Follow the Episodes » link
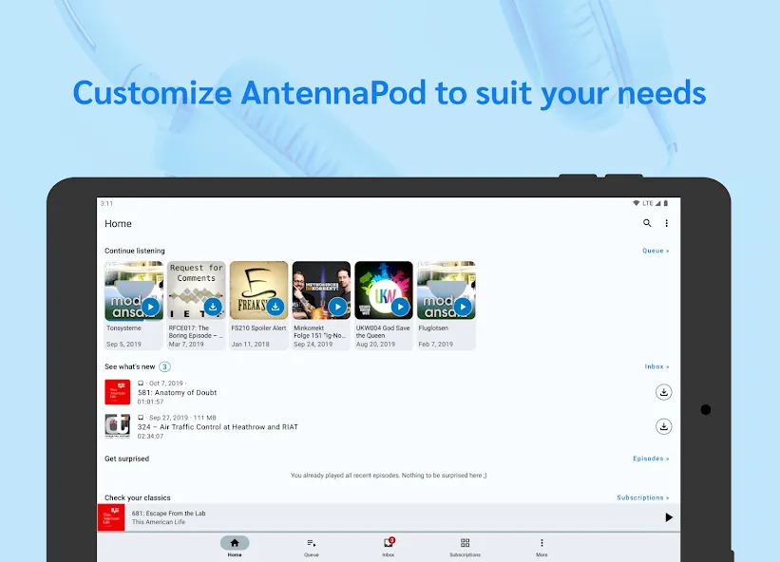Image resolution: width=780 pixels, height=562 pixels. pyautogui.click(x=651, y=459)
